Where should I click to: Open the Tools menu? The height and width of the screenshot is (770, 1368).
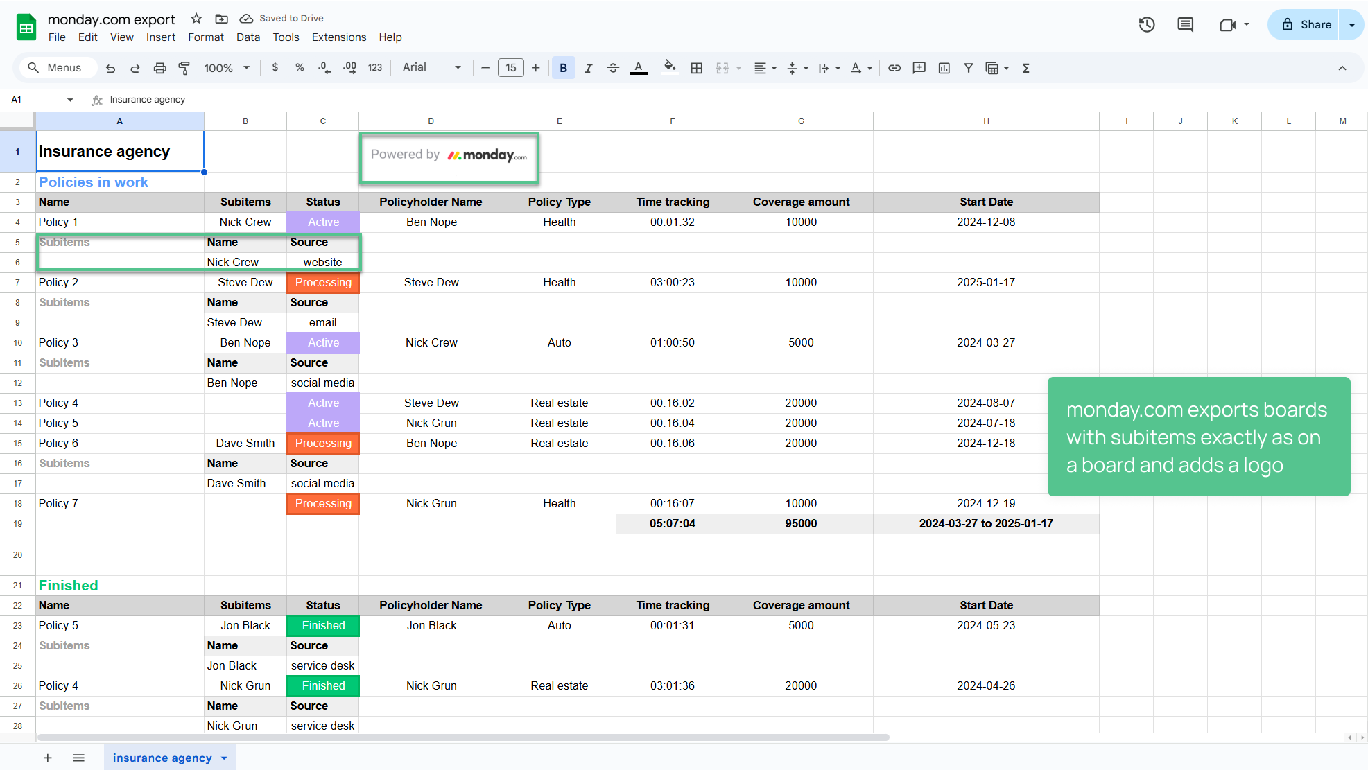[x=286, y=37]
